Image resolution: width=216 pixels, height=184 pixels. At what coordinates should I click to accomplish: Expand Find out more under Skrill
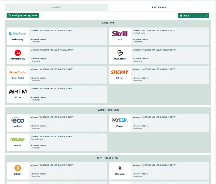(x=140, y=33)
